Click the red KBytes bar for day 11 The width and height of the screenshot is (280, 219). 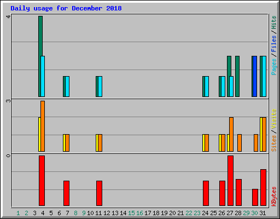[99, 193]
